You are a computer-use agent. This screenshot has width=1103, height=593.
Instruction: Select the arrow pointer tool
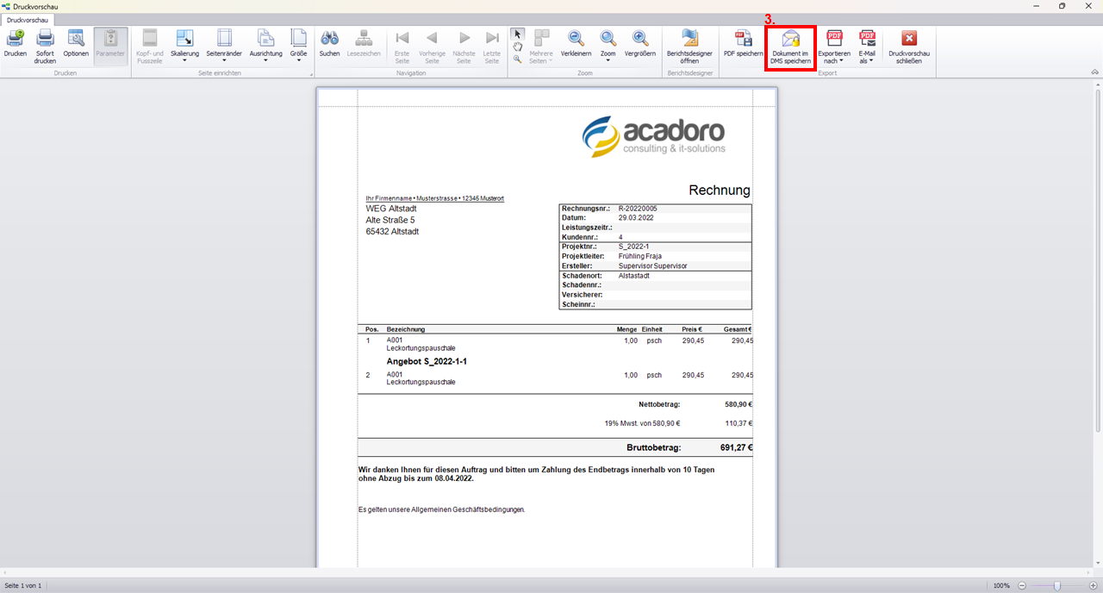tap(517, 34)
